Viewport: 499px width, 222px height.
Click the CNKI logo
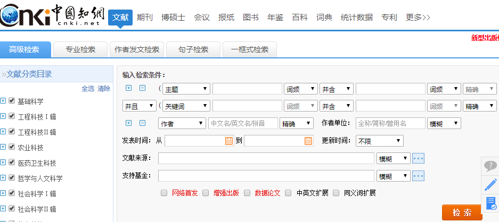(x=52, y=15)
